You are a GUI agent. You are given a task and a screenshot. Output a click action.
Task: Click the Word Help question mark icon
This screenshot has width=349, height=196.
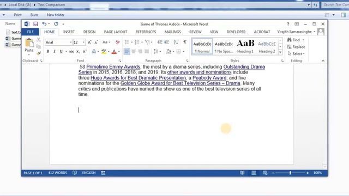coord(288,24)
